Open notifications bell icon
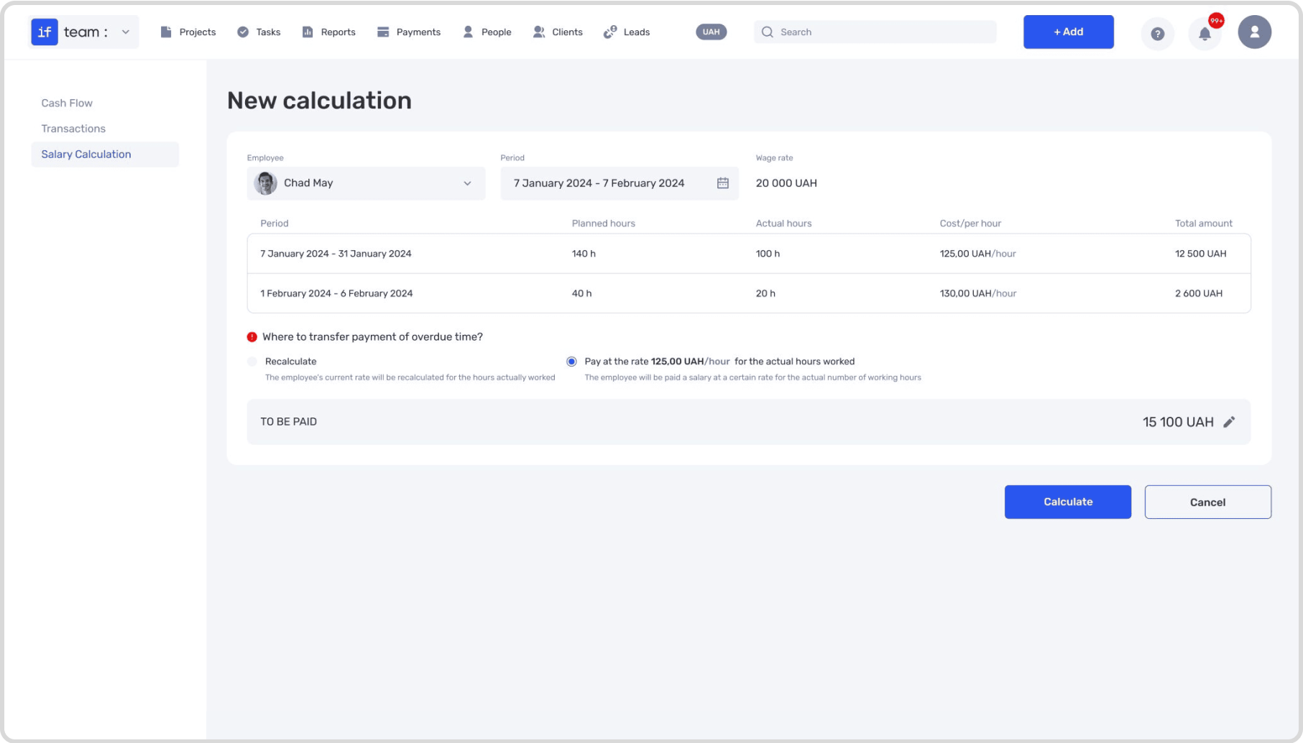 1205,33
